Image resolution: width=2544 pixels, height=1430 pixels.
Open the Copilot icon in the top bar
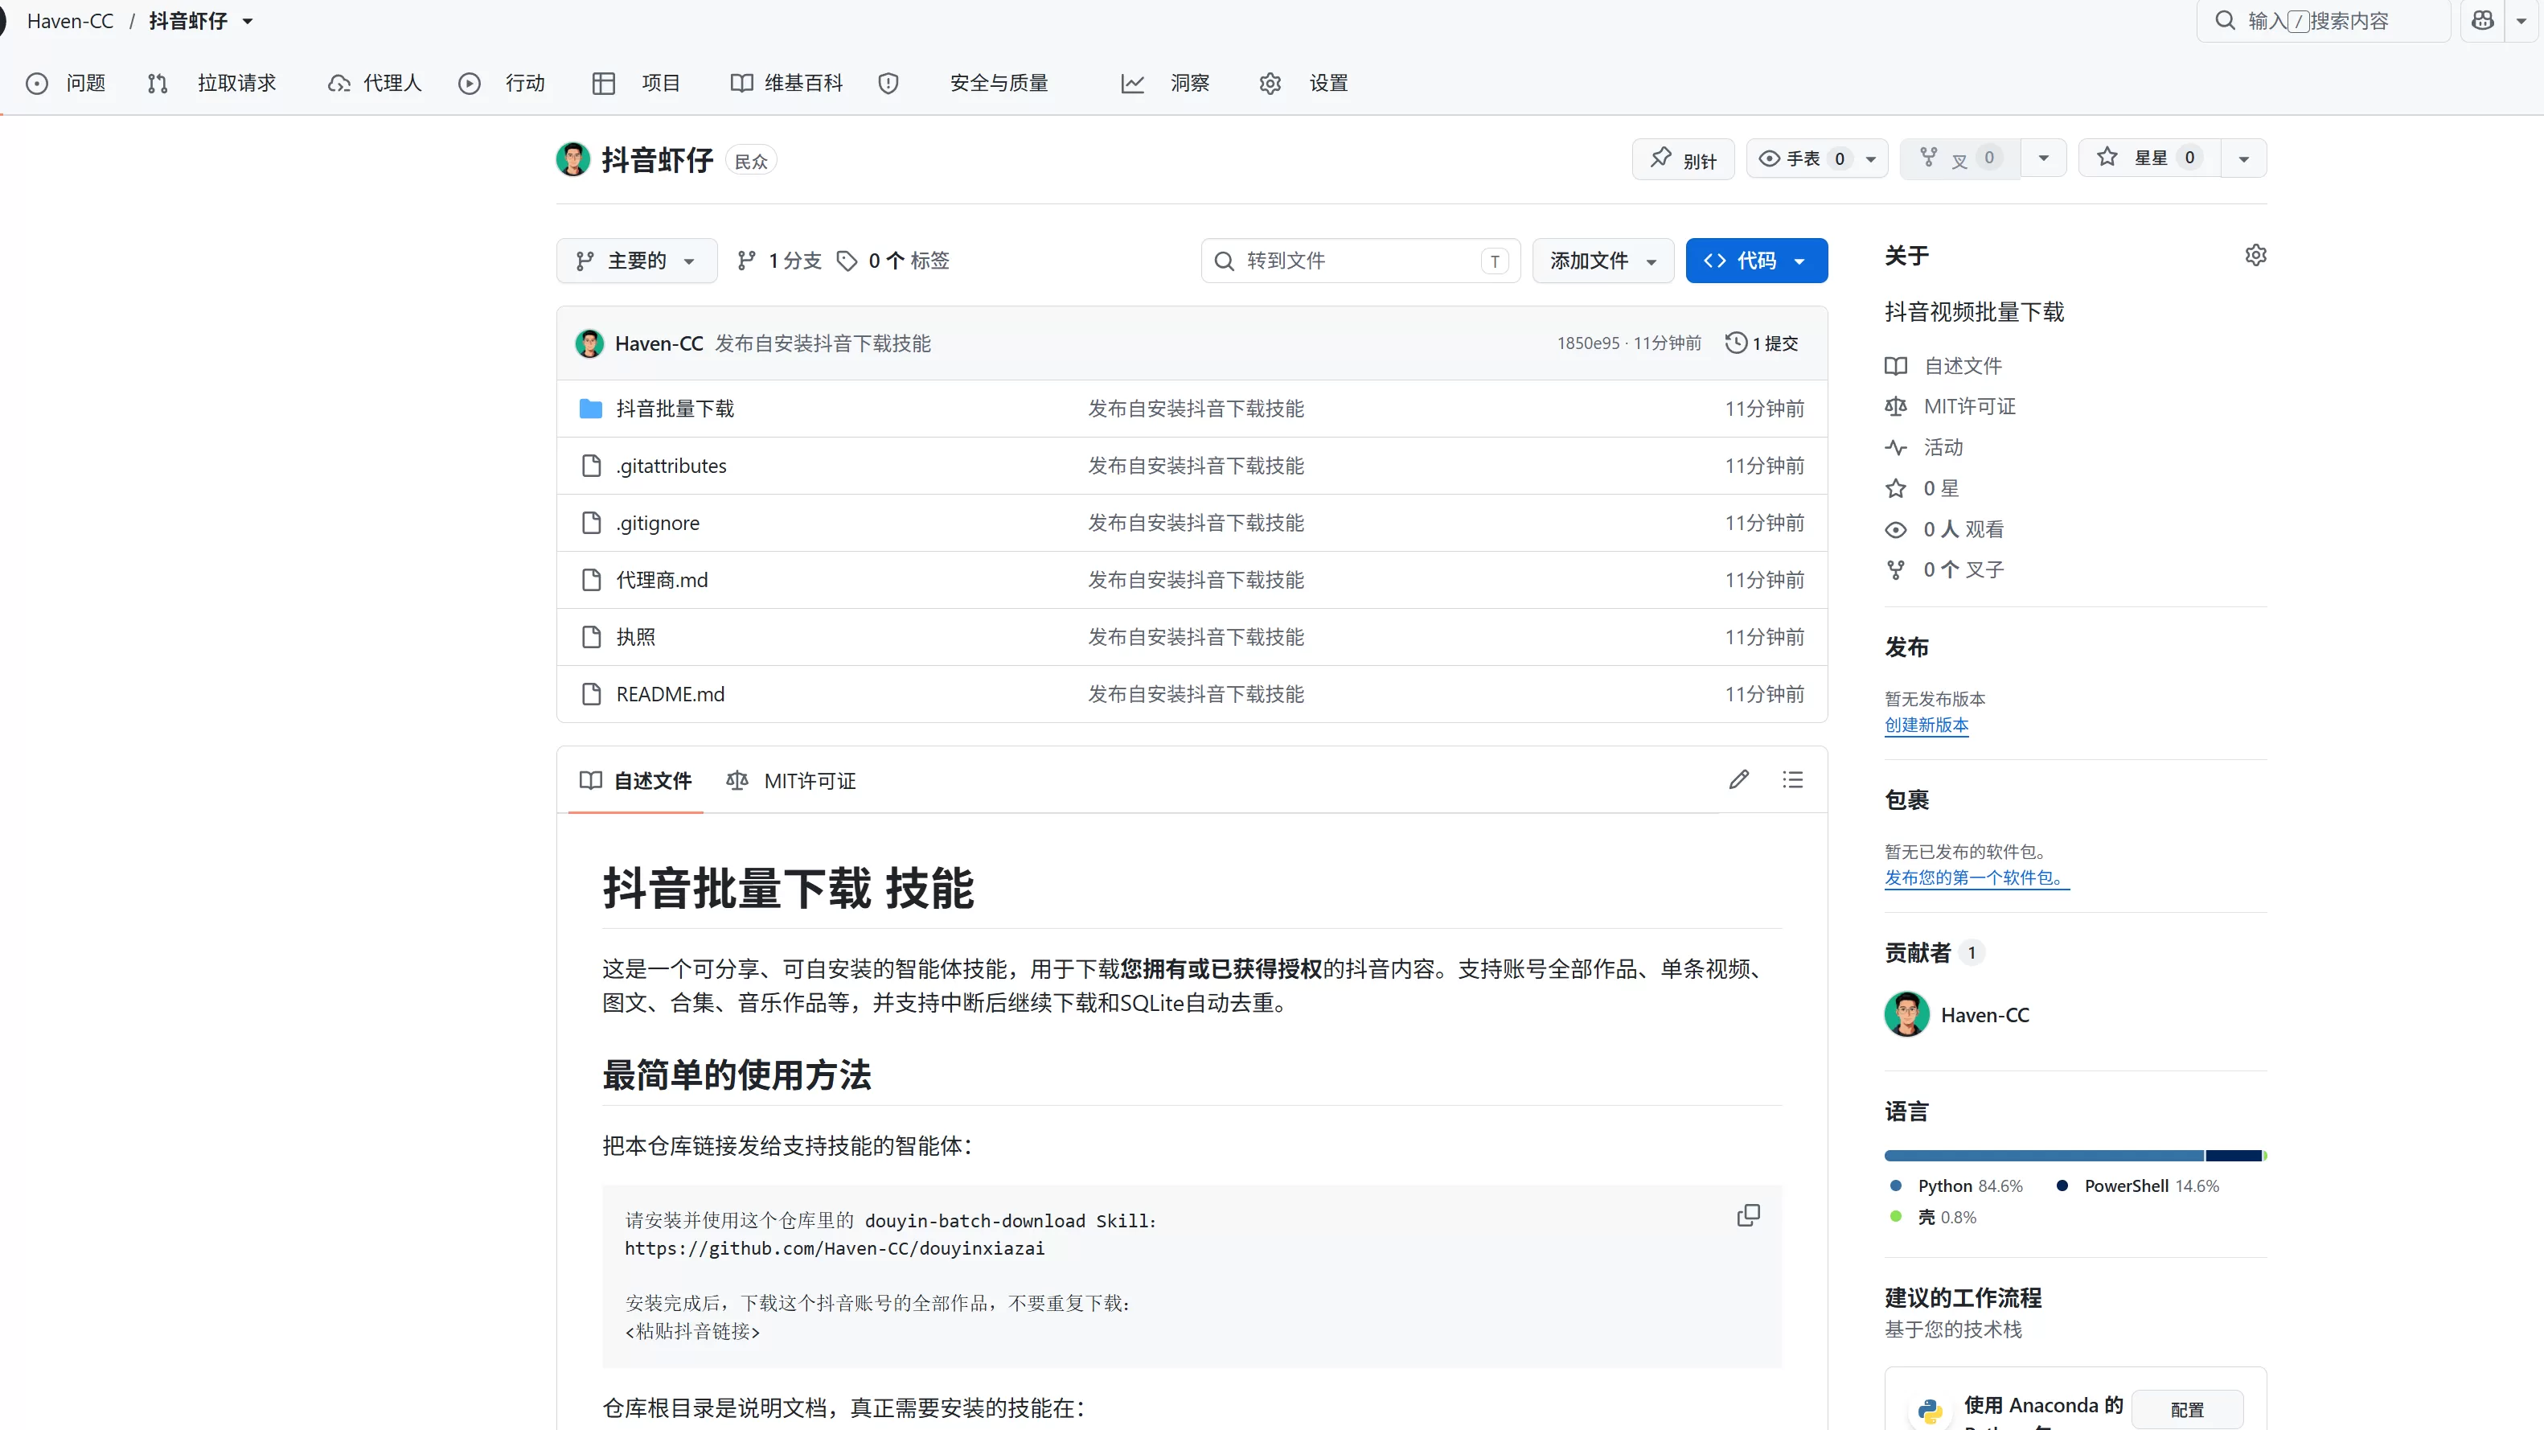[2482, 20]
